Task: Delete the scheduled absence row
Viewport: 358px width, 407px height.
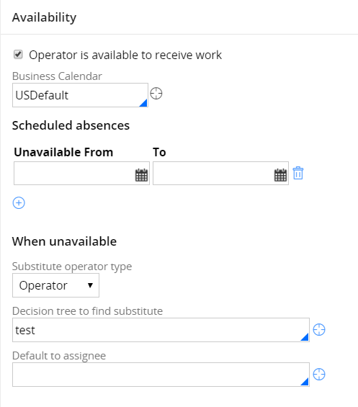Action: (x=298, y=173)
